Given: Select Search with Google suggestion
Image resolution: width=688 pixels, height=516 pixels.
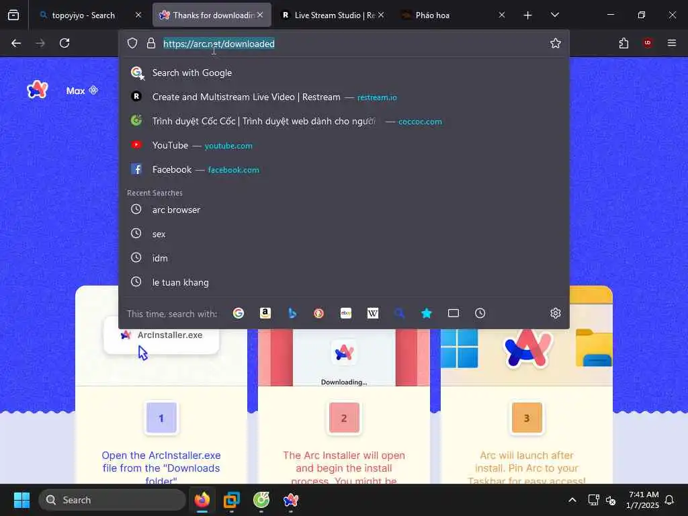Looking at the screenshot, I should click(343, 73).
